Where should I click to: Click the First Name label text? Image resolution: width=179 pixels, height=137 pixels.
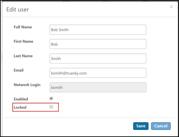pyautogui.click(x=23, y=41)
